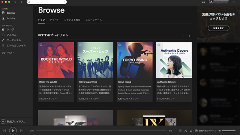Toggle shuffle mode

pyautogui.click(x=186, y=130)
